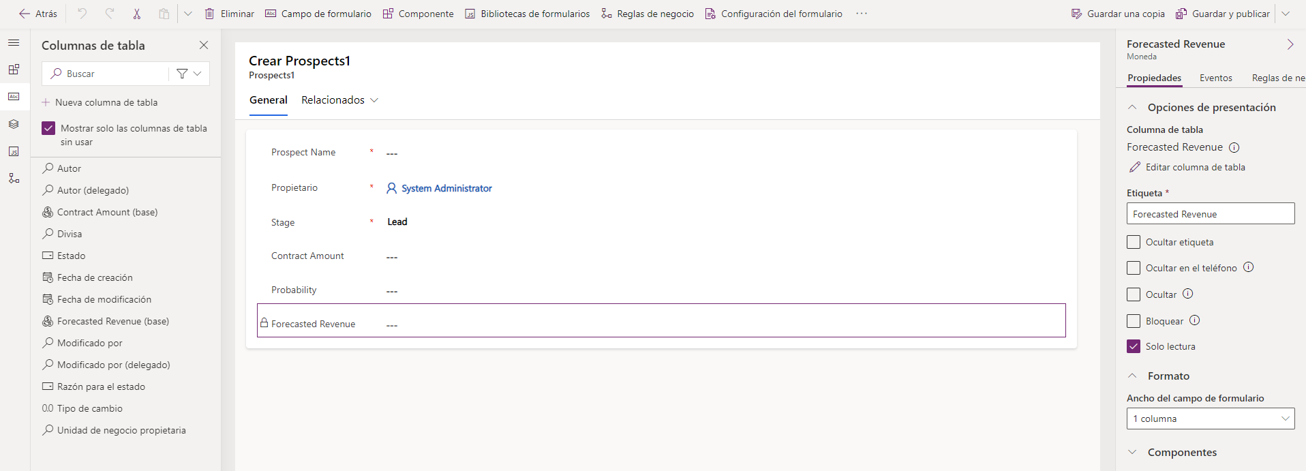This screenshot has width=1306, height=471.
Task: Switch to Reglas de negocio properties tab
Action: pos(1279,78)
